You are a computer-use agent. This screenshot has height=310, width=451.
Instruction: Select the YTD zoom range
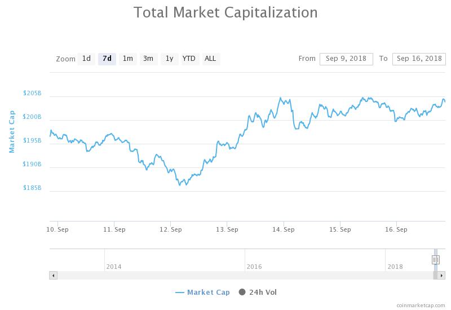click(189, 59)
